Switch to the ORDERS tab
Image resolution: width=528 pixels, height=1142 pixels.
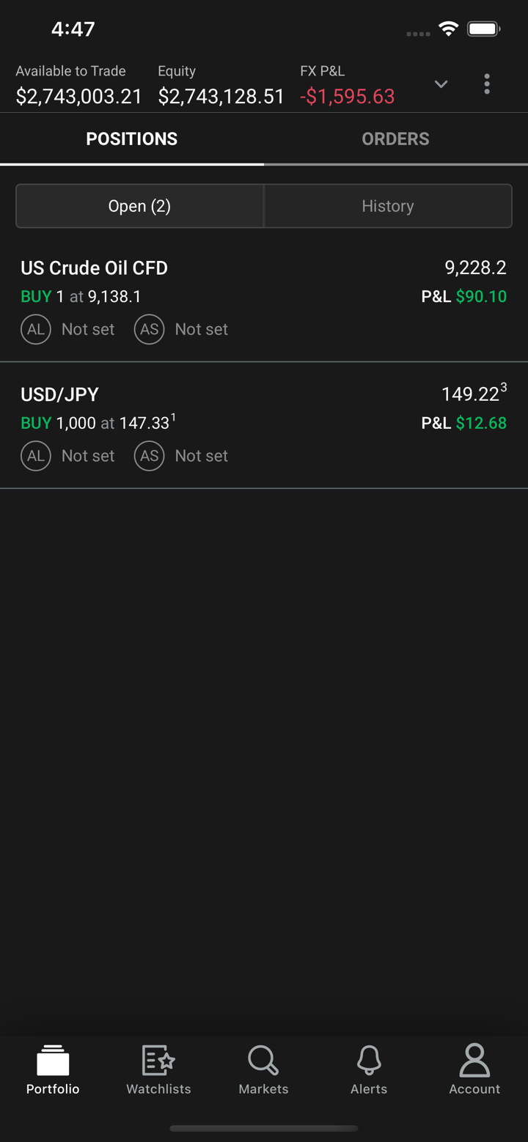click(395, 139)
